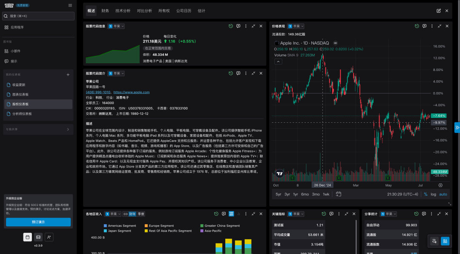The height and width of the screenshot is (254, 460).
Task: Open the 苹果 ticker dropdown in the 股票代码简介 widget
Action: click(x=116, y=73)
